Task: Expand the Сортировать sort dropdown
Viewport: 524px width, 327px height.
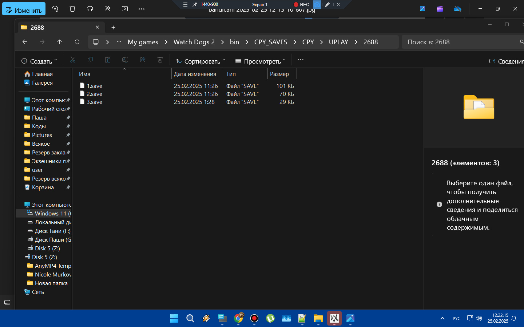Action: coord(201,61)
